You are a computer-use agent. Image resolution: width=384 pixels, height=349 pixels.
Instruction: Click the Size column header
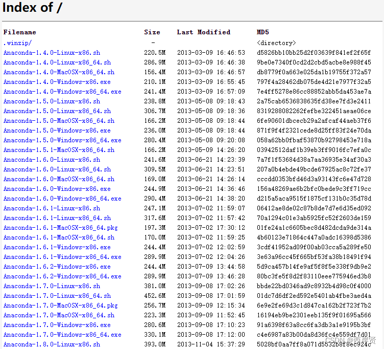(x=152, y=32)
